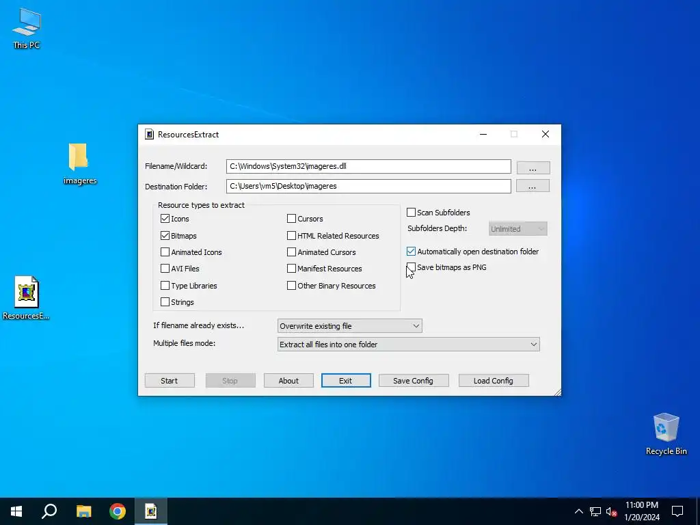The image size is (700, 525).
Task: Uncheck the Bitmaps checkbox
Action: point(165,236)
